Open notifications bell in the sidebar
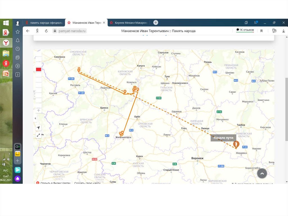Viewport: 288px width, 216px height. (x=18, y=40)
